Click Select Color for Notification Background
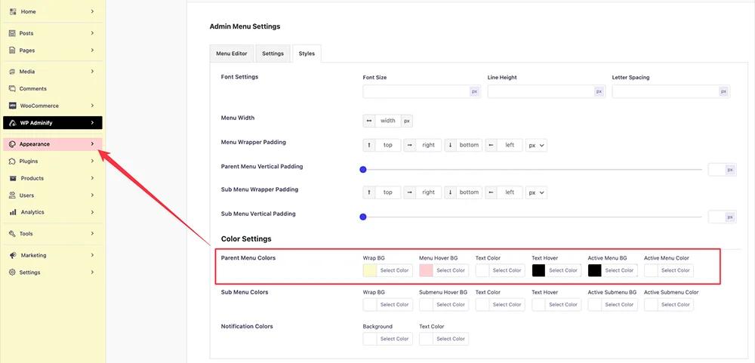755x363 pixels. 394,339
